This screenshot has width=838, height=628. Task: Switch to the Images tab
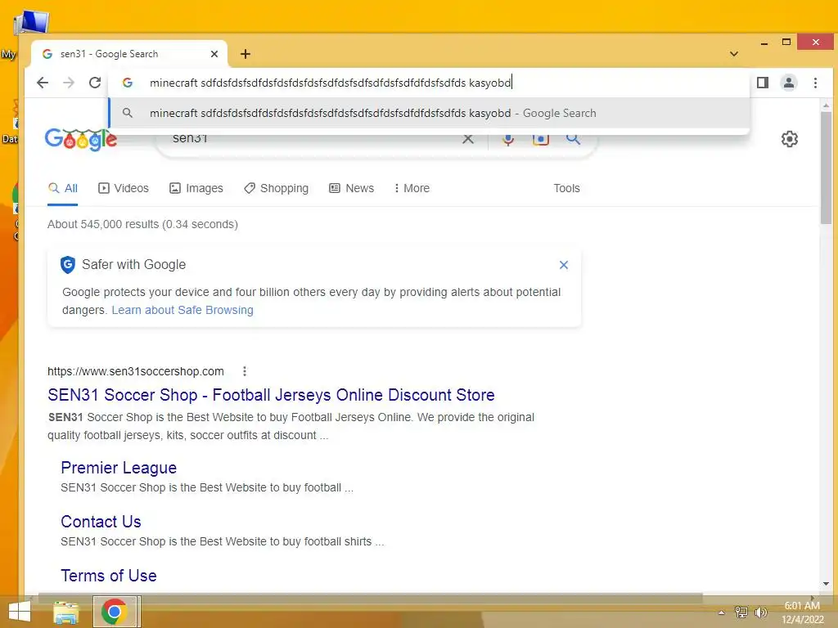(x=196, y=189)
